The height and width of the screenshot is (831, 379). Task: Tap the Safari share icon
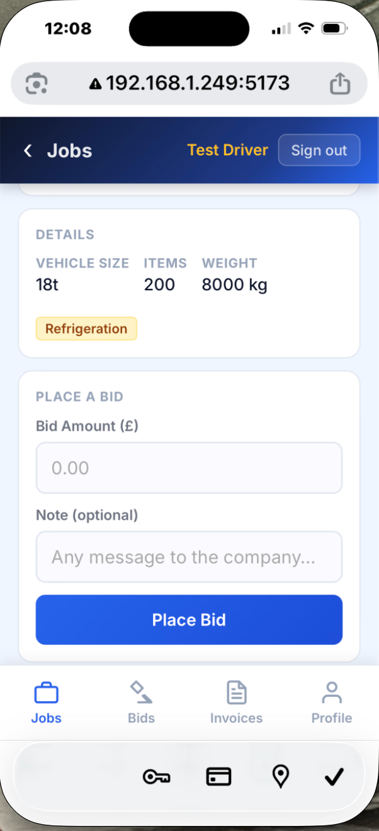(340, 83)
